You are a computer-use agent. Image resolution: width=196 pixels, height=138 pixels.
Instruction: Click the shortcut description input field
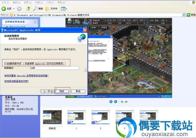[54, 68]
